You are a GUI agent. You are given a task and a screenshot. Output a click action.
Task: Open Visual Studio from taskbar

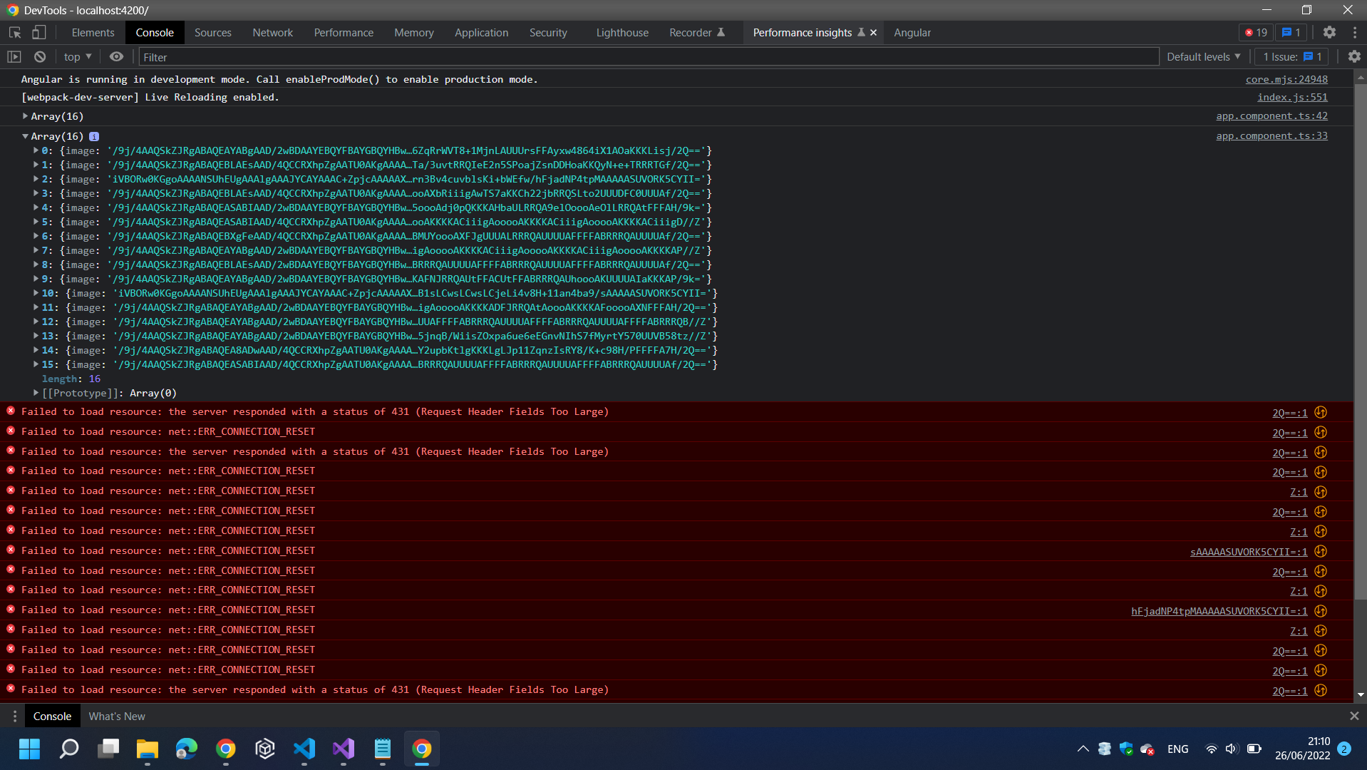coord(344,749)
